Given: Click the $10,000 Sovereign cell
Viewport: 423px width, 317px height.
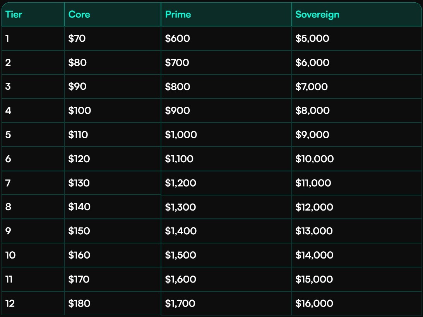Looking at the screenshot, I should (315, 159).
